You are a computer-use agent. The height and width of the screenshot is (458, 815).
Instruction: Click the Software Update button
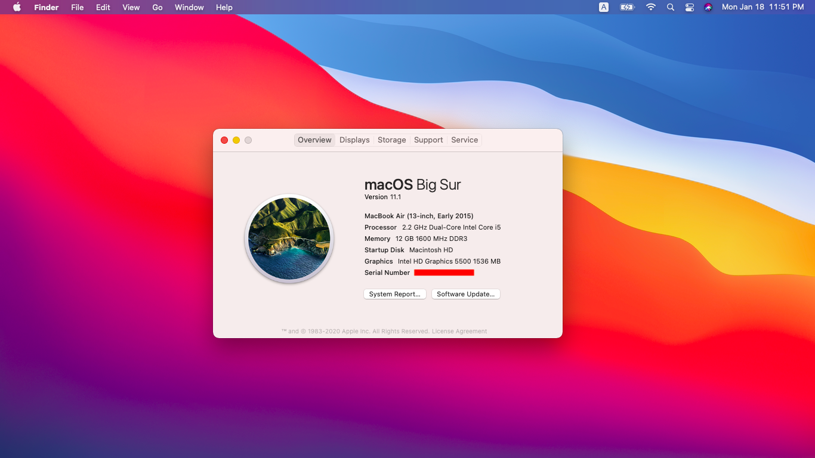tap(466, 294)
